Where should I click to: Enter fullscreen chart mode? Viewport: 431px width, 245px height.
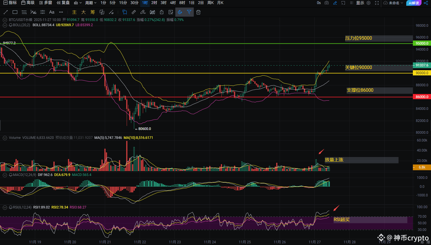pos(377,3)
